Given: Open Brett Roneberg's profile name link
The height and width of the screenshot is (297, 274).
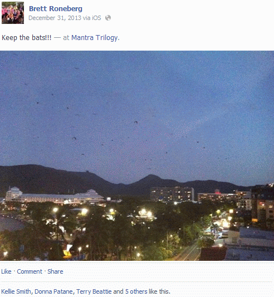Looking at the screenshot, I should click(56, 9).
